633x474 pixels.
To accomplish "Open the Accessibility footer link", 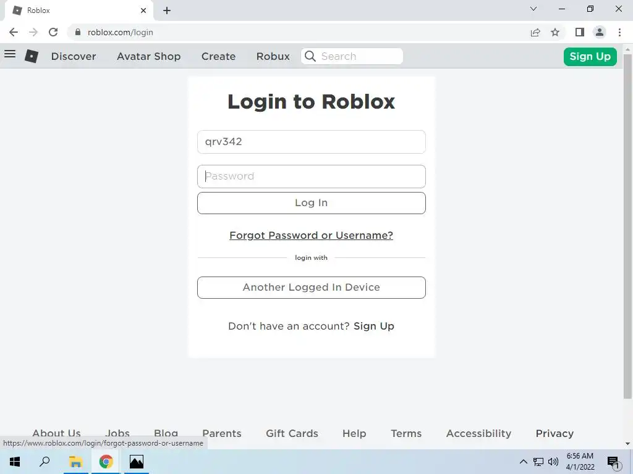I will 479,433.
